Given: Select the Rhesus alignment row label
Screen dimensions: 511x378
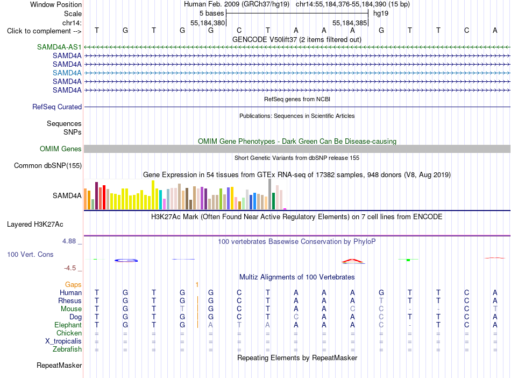Looking at the screenshot, I should (x=70, y=300).
